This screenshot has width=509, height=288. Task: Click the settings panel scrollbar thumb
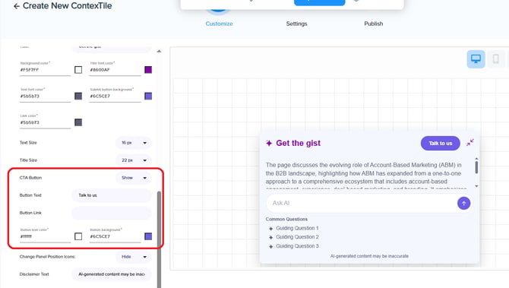(159, 239)
